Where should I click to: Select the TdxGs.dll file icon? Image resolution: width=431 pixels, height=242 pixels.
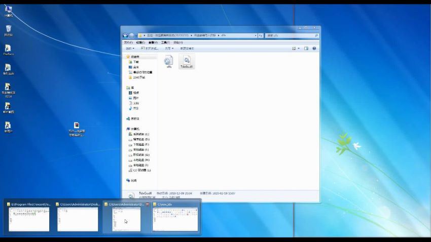(187, 61)
